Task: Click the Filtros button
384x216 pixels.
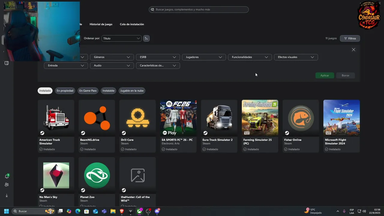Action: pyautogui.click(x=350, y=38)
